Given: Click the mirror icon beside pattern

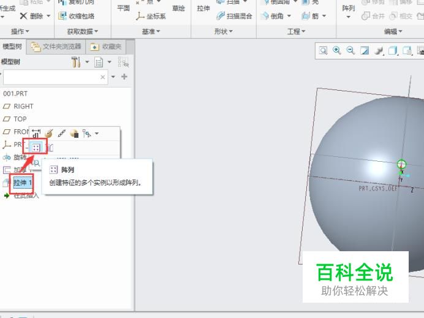Looking at the screenshot, I should (50, 148).
